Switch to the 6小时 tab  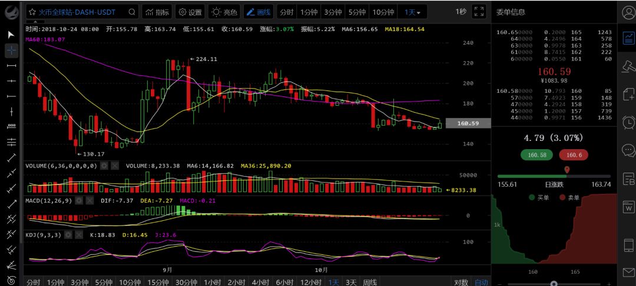coord(284,282)
